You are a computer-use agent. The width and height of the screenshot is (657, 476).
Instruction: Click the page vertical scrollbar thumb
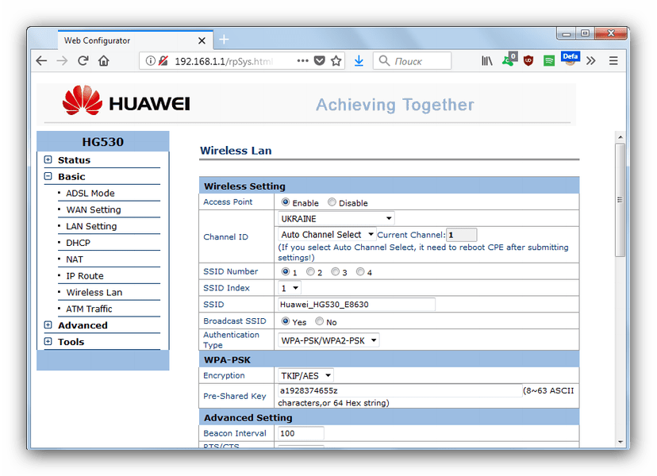click(620, 200)
